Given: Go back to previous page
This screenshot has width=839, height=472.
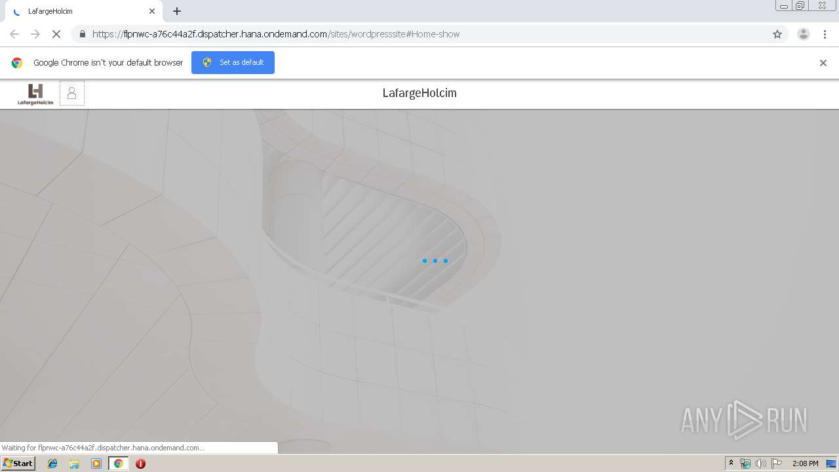Looking at the screenshot, I should coord(14,34).
